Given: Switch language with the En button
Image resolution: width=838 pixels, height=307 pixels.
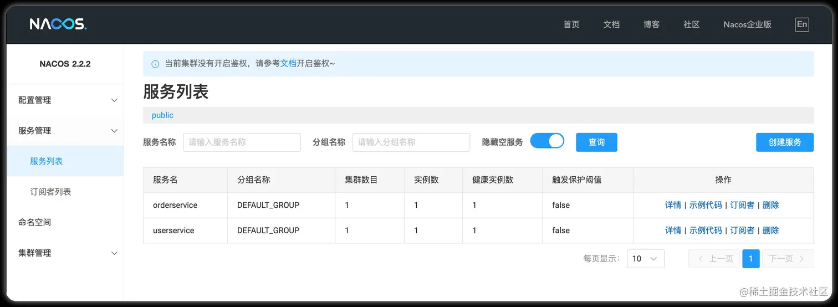Looking at the screenshot, I should [801, 24].
